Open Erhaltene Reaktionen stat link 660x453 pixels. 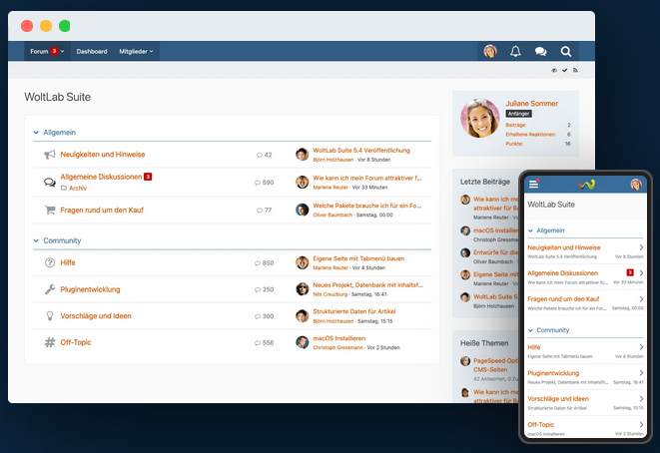point(530,135)
